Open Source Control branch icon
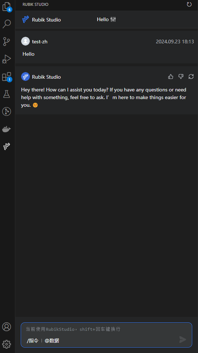 7,42
